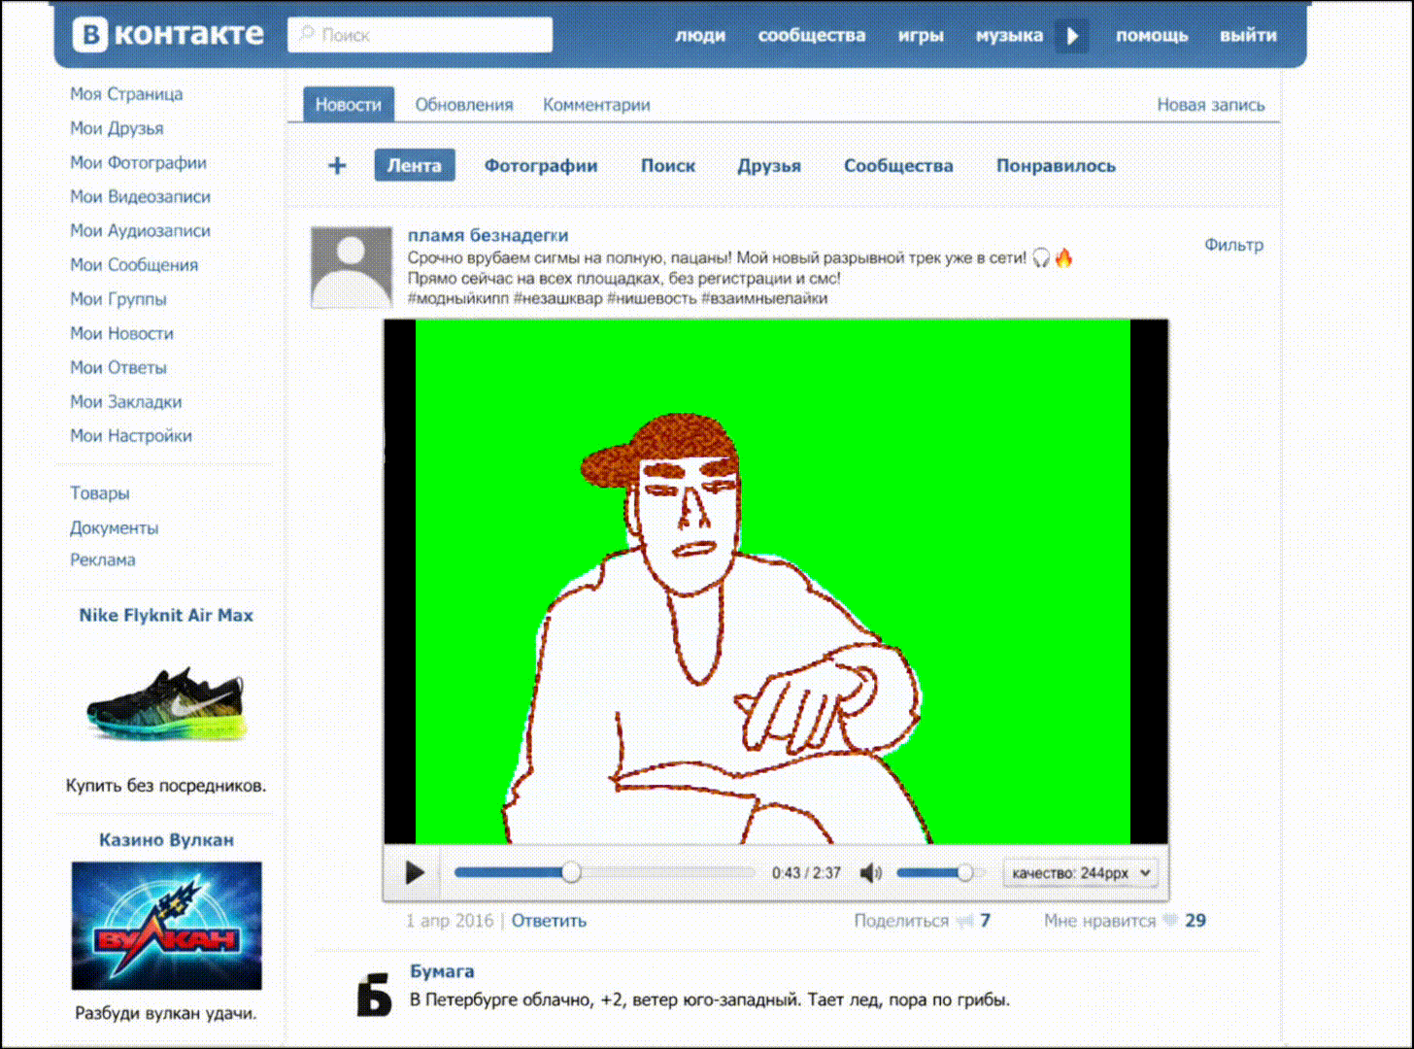
Task: Open пламя безнадегки author name
Action: 488,235
